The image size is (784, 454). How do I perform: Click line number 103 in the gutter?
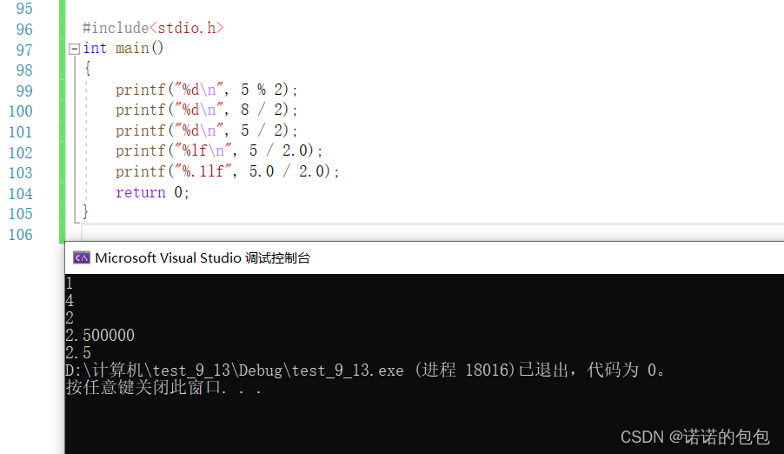21,173
